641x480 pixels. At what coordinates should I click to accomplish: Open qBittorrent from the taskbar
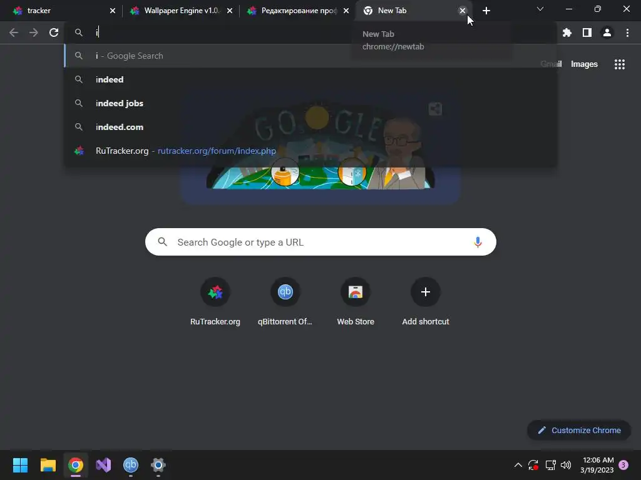click(131, 465)
